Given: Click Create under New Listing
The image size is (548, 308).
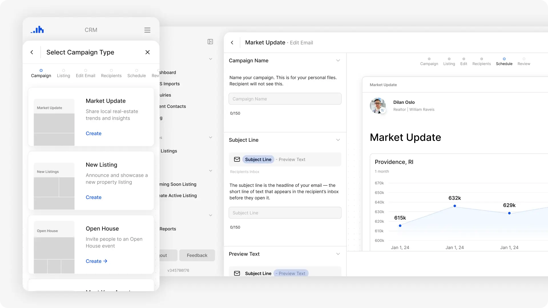Looking at the screenshot, I should [93, 197].
